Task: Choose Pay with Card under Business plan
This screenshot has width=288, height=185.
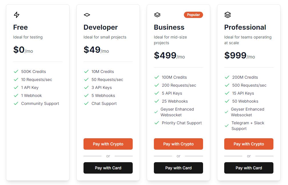Action: [x=178, y=168]
